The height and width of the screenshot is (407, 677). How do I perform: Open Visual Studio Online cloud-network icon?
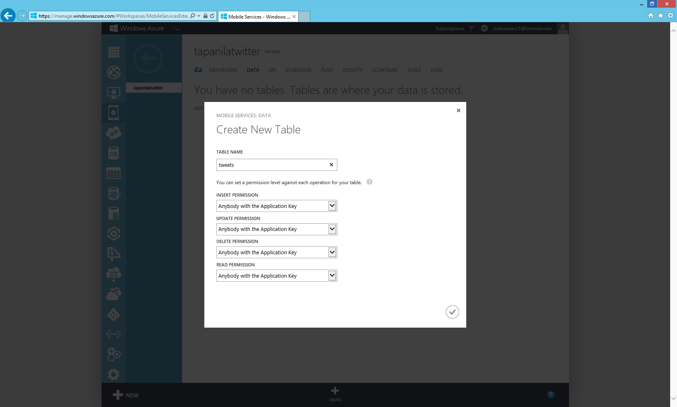coord(114,274)
